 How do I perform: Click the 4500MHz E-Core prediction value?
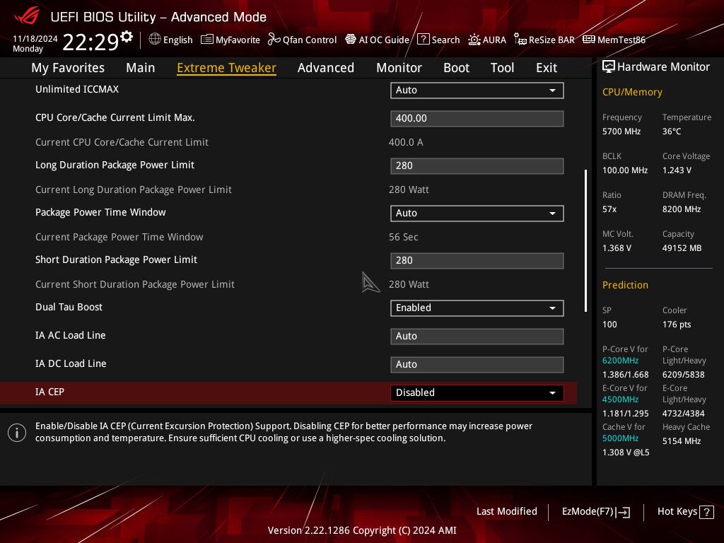pos(620,399)
